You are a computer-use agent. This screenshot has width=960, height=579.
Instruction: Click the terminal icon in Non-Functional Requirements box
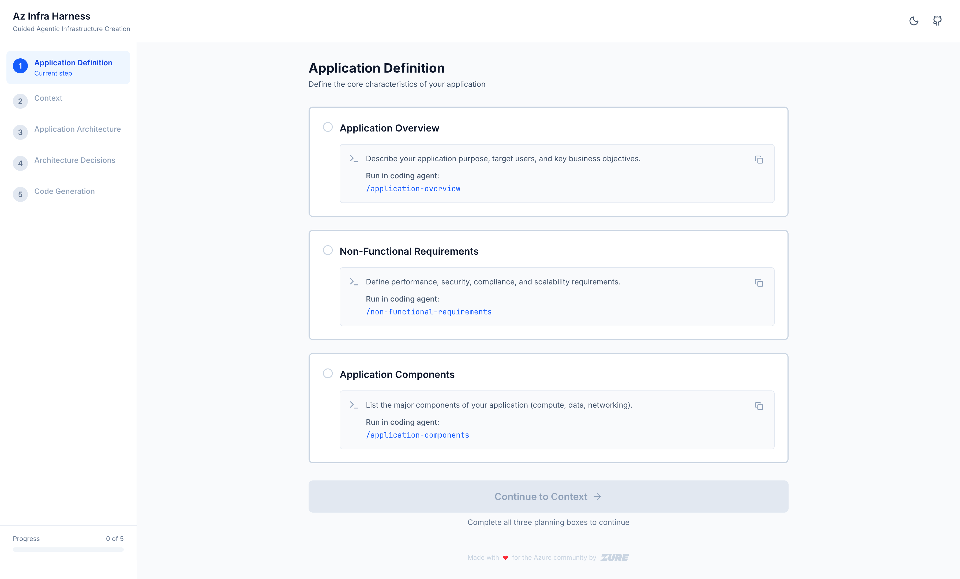[x=354, y=282]
